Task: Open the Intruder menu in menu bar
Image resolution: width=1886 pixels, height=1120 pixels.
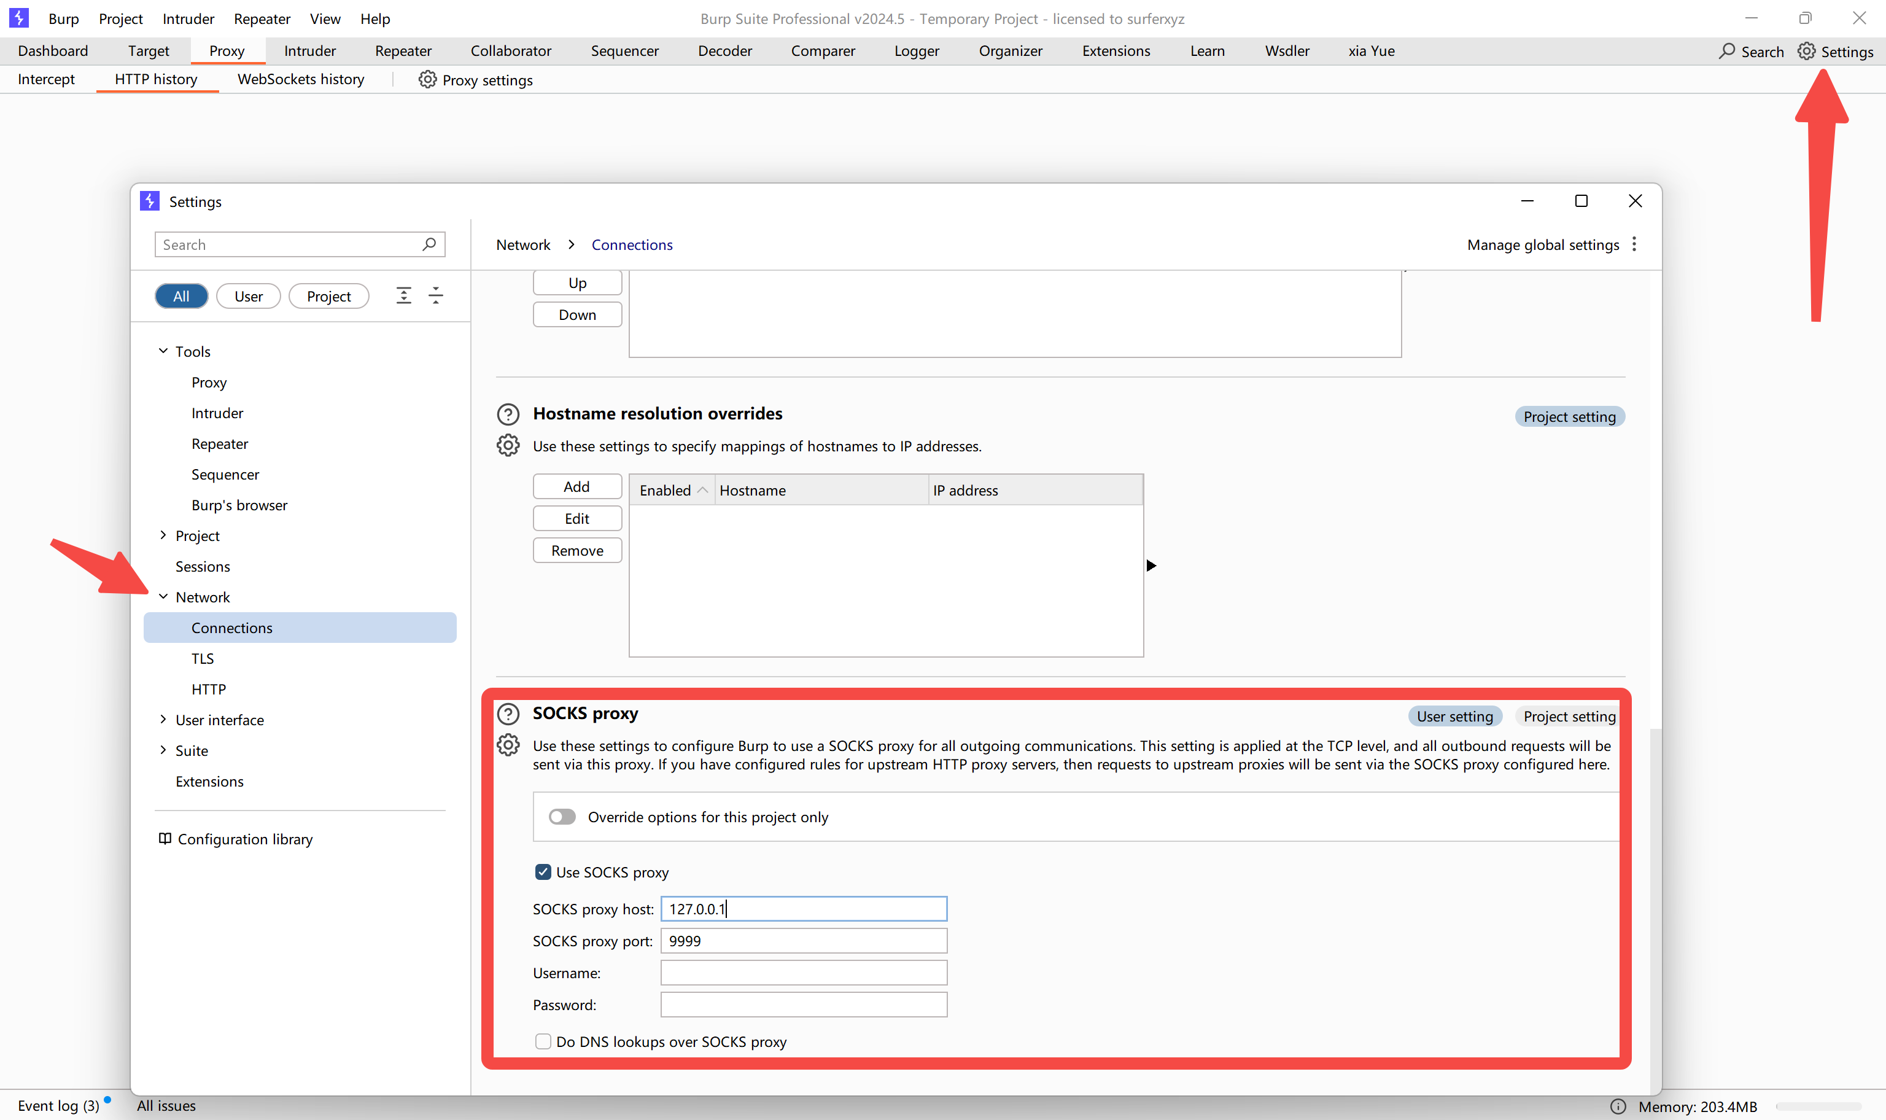Action: pos(188,19)
